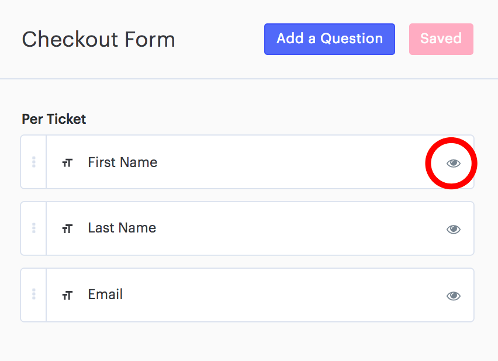498x361 pixels.
Task: Open the First Name label text
Action: (123, 162)
